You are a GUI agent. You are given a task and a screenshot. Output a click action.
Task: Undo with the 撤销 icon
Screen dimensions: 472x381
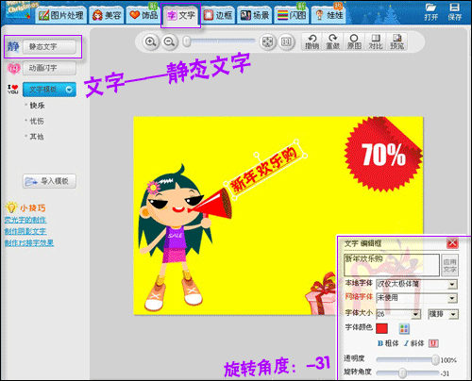pyautogui.click(x=312, y=41)
